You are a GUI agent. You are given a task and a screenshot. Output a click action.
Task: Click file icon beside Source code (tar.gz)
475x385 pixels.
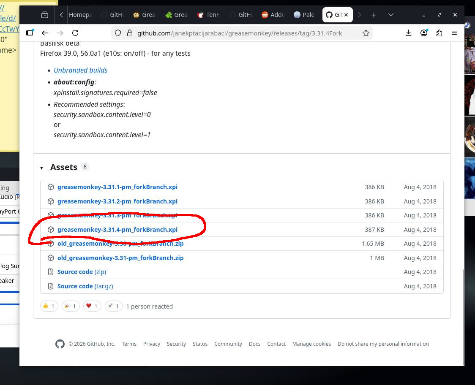tap(51, 286)
